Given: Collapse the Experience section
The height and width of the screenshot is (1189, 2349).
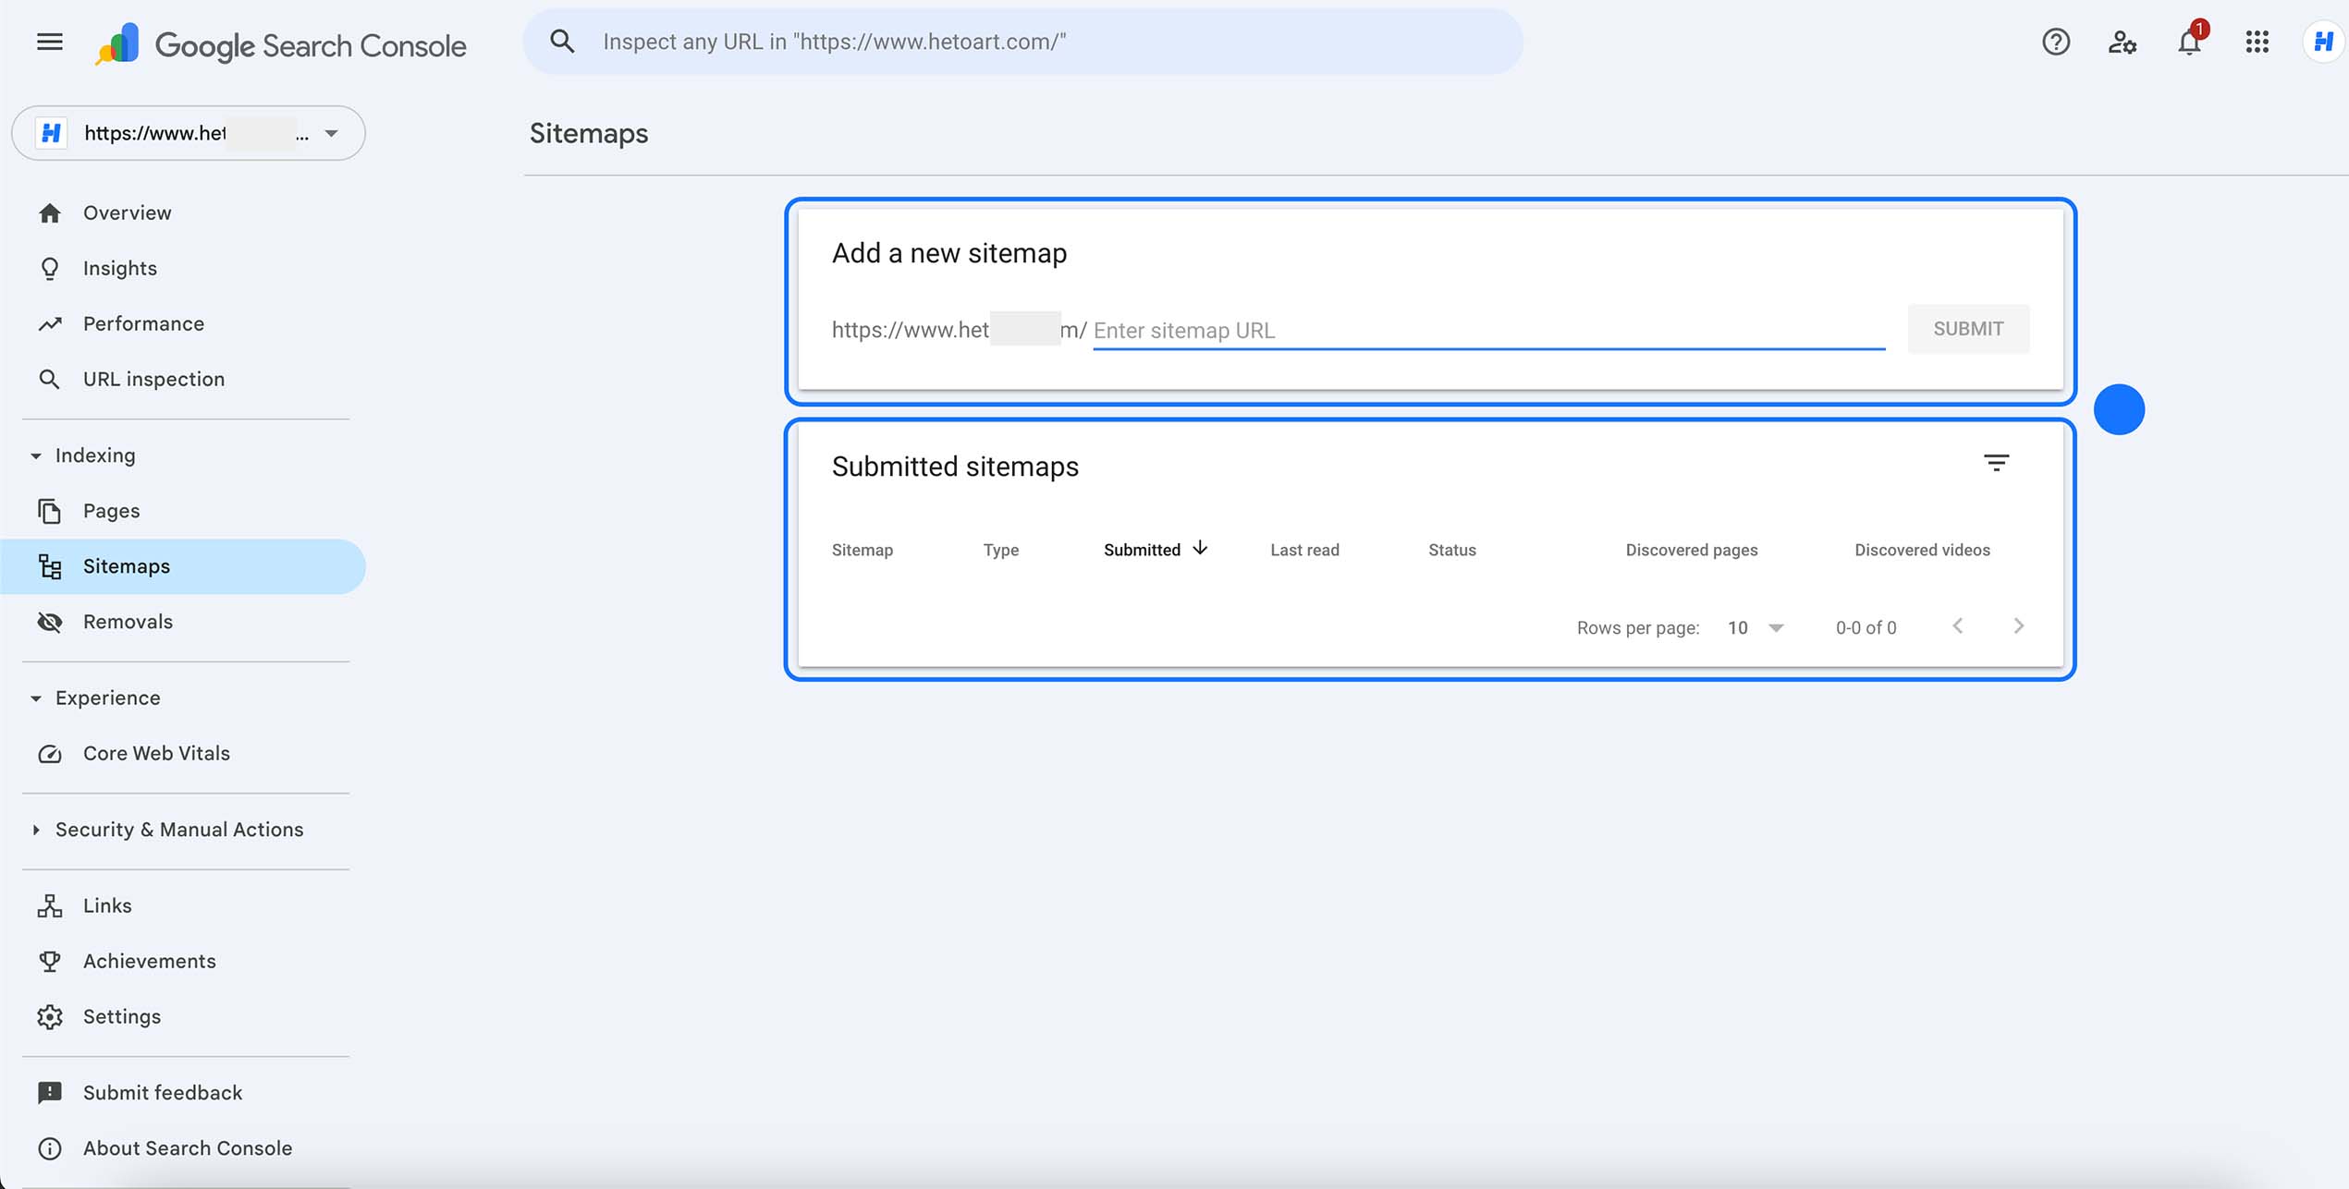Looking at the screenshot, I should click(34, 698).
